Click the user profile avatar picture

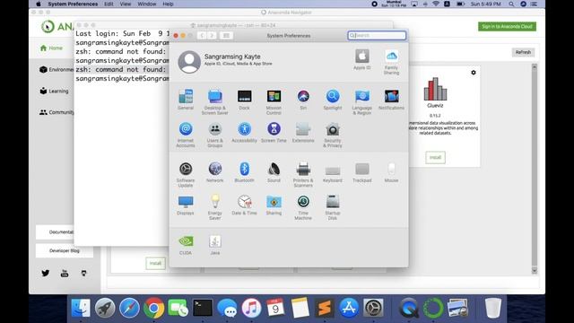tap(189, 62)
